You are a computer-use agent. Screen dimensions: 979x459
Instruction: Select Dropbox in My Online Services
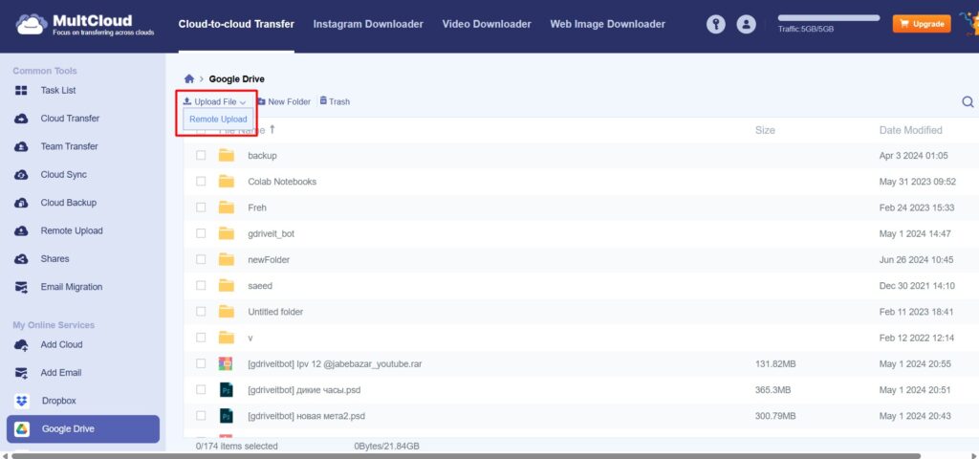coord(57,401)
